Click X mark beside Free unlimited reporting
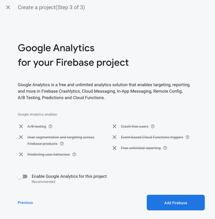The image size is (215, 219). tap(114, 148)
